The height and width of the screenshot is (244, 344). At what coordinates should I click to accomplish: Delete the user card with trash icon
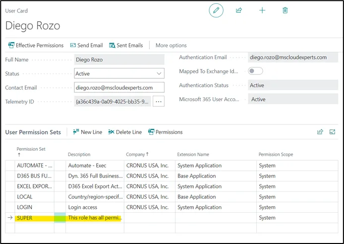[285, 10]
